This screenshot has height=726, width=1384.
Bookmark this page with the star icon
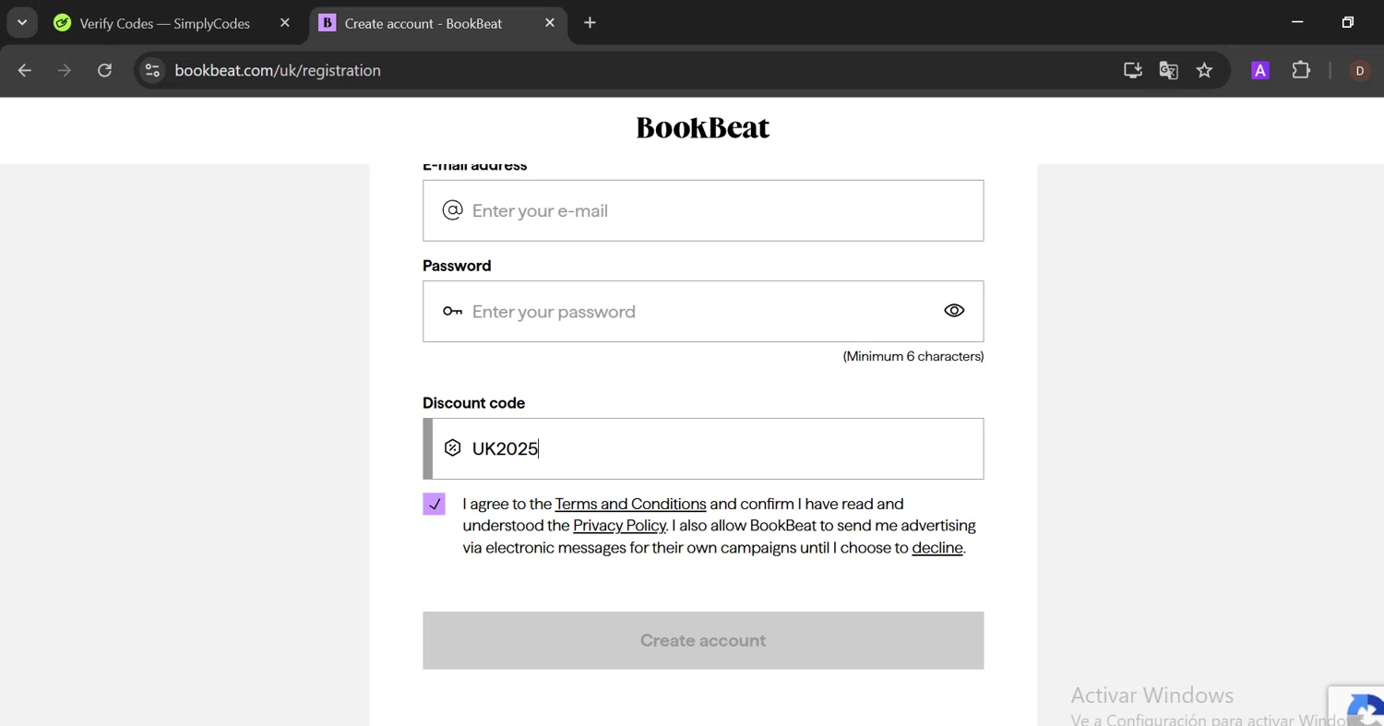pyautogui.click(x=1204, y=70)
